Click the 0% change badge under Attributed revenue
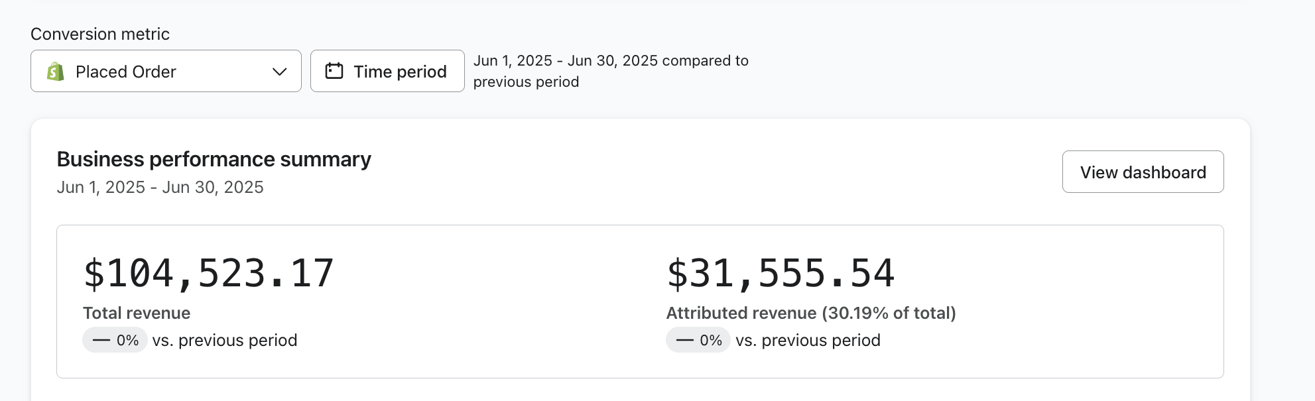 tap(698, 340)
